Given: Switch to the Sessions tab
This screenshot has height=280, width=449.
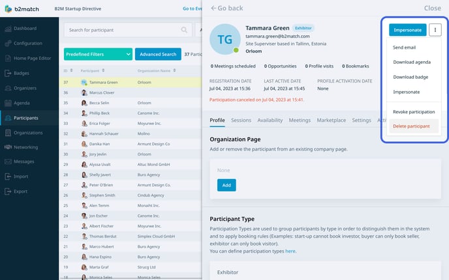Looking at the screenshot, I should pos(241,120).
